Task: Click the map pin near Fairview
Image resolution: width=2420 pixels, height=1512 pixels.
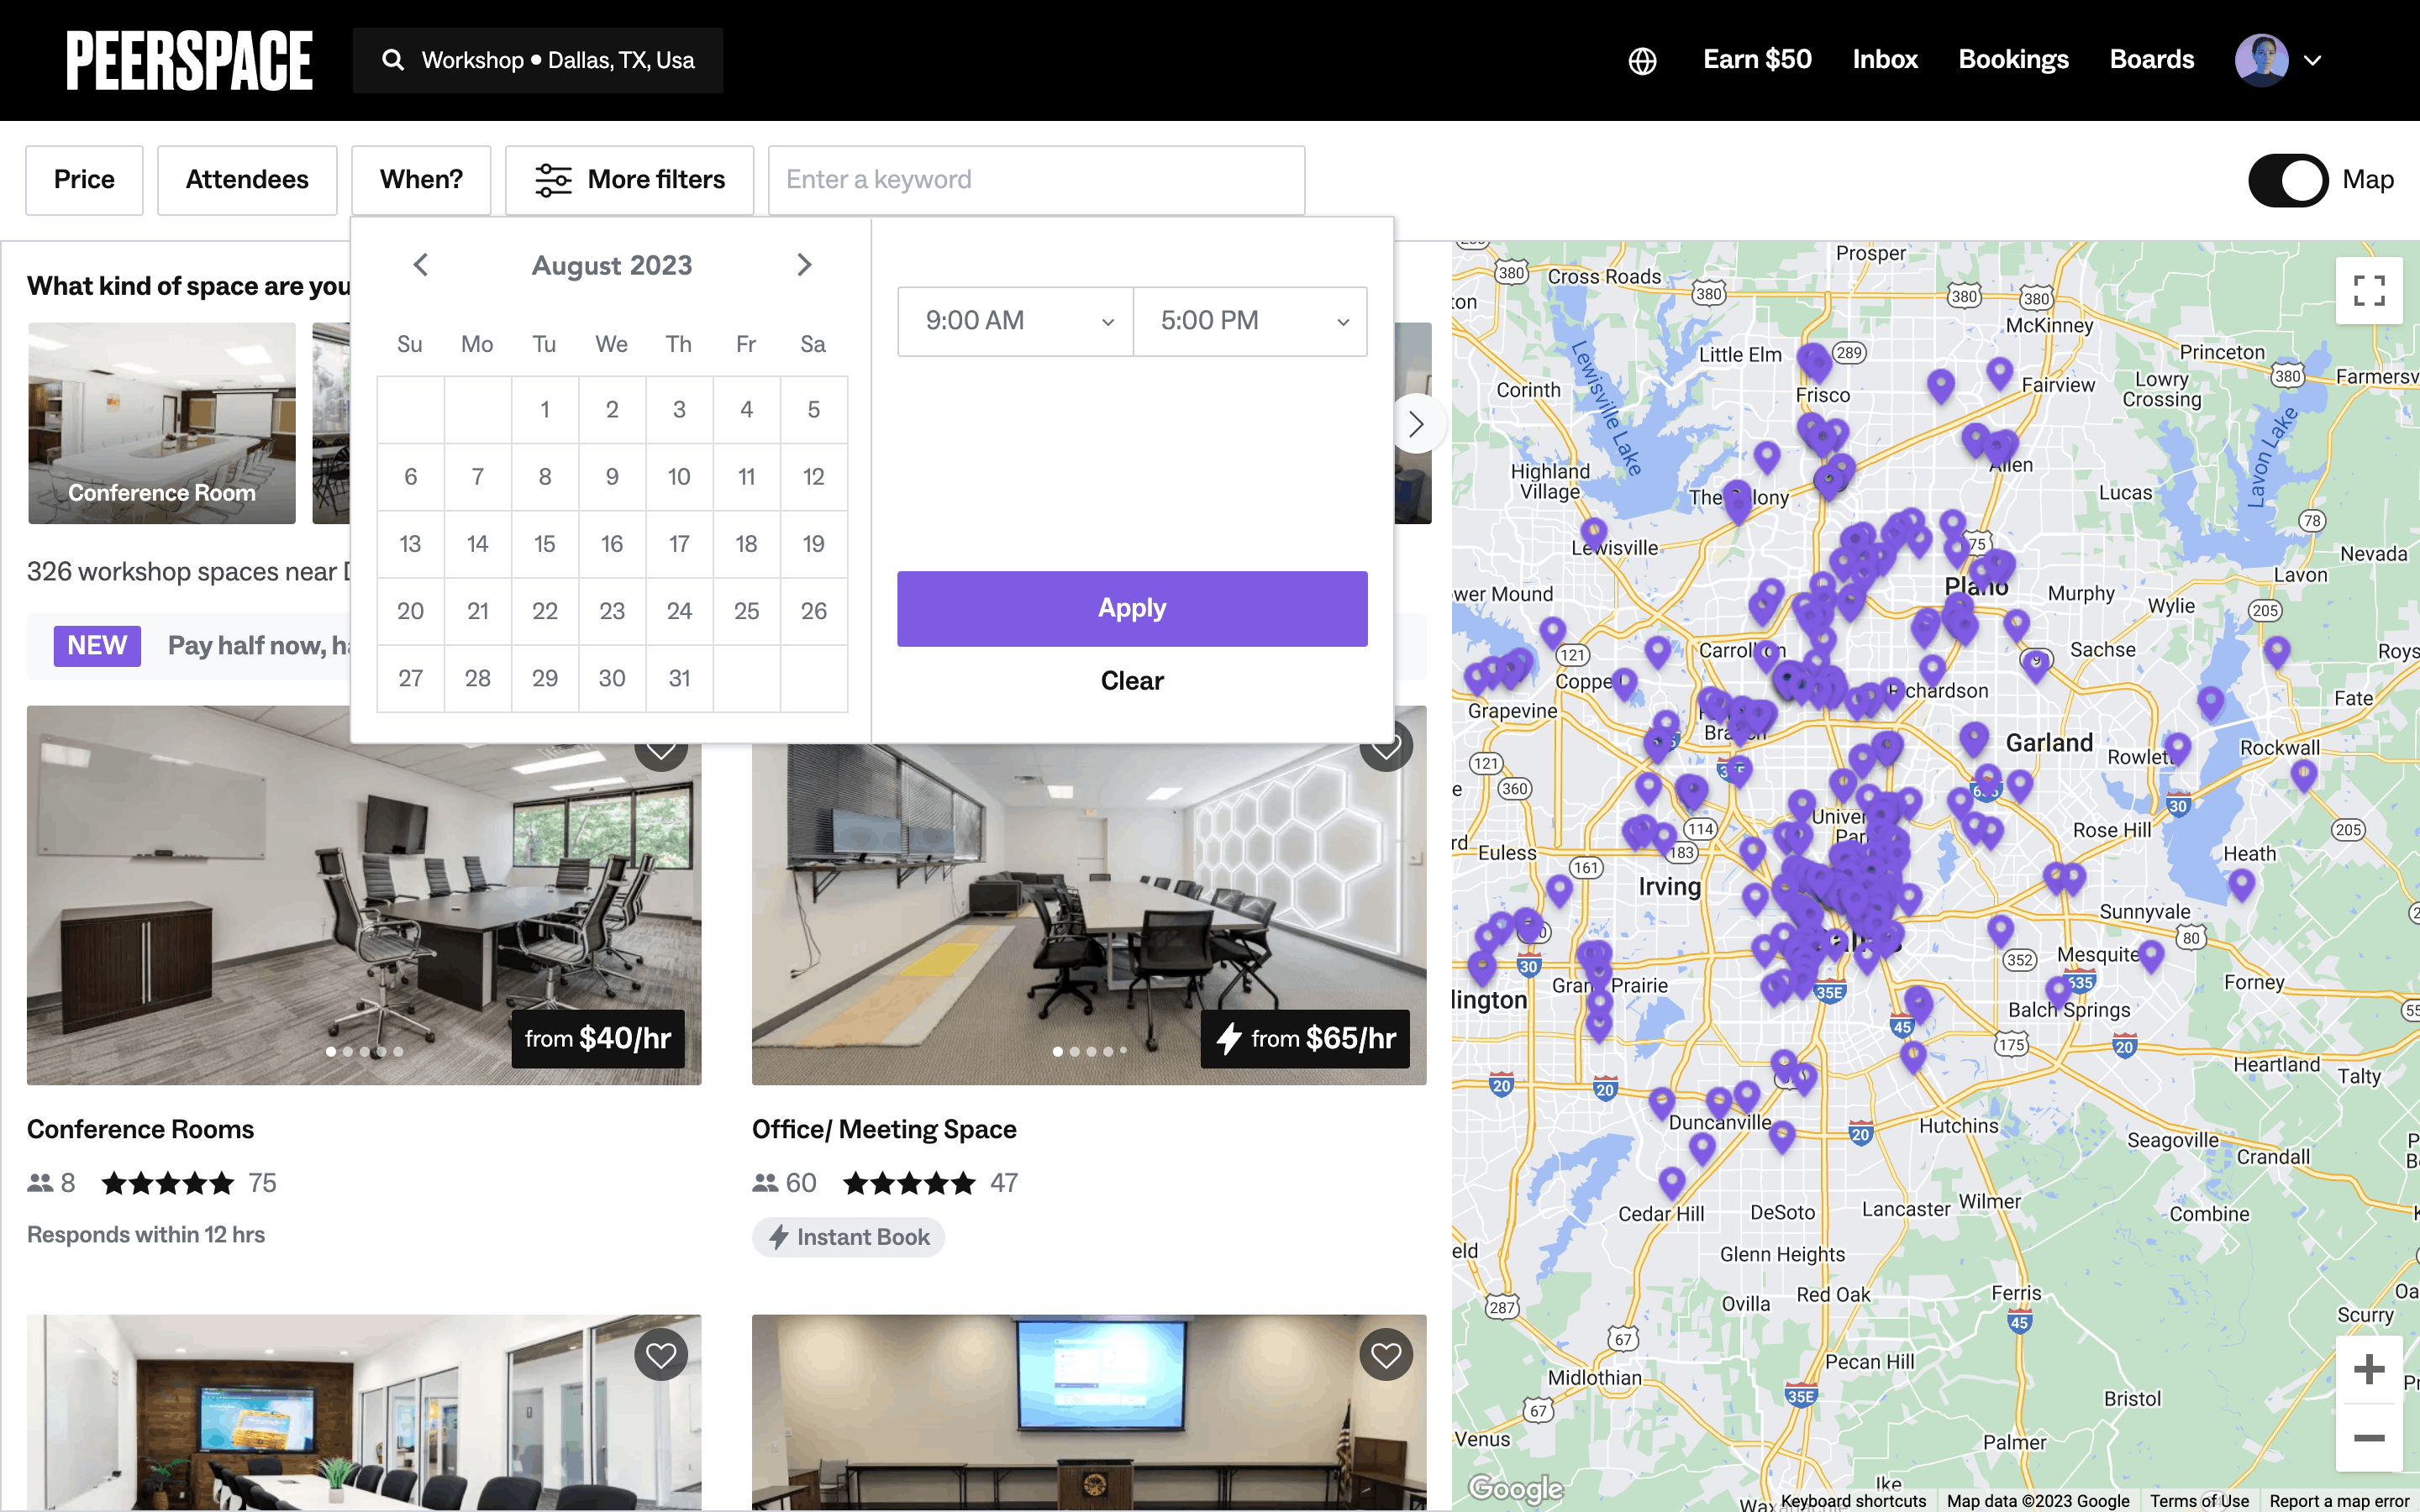Action: 1999,372
